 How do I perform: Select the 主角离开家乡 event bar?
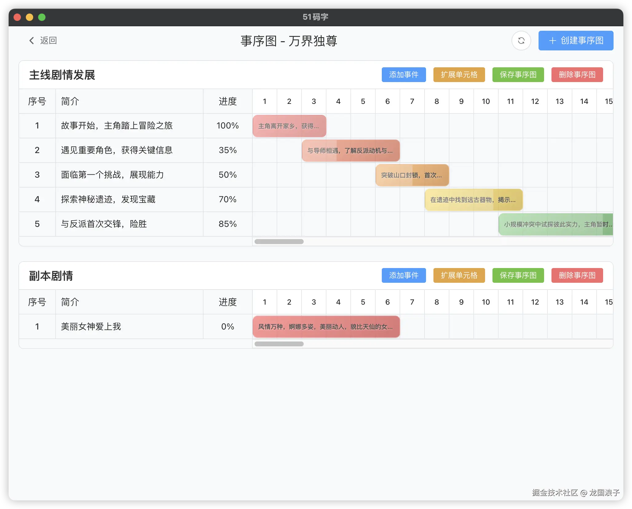pyautogui.click(x=289, y=126)
